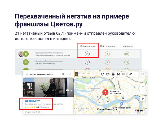This screenshot has height=123, width=159.
Task: Locate me with the arrow button
Action: (x=143, y=99)
